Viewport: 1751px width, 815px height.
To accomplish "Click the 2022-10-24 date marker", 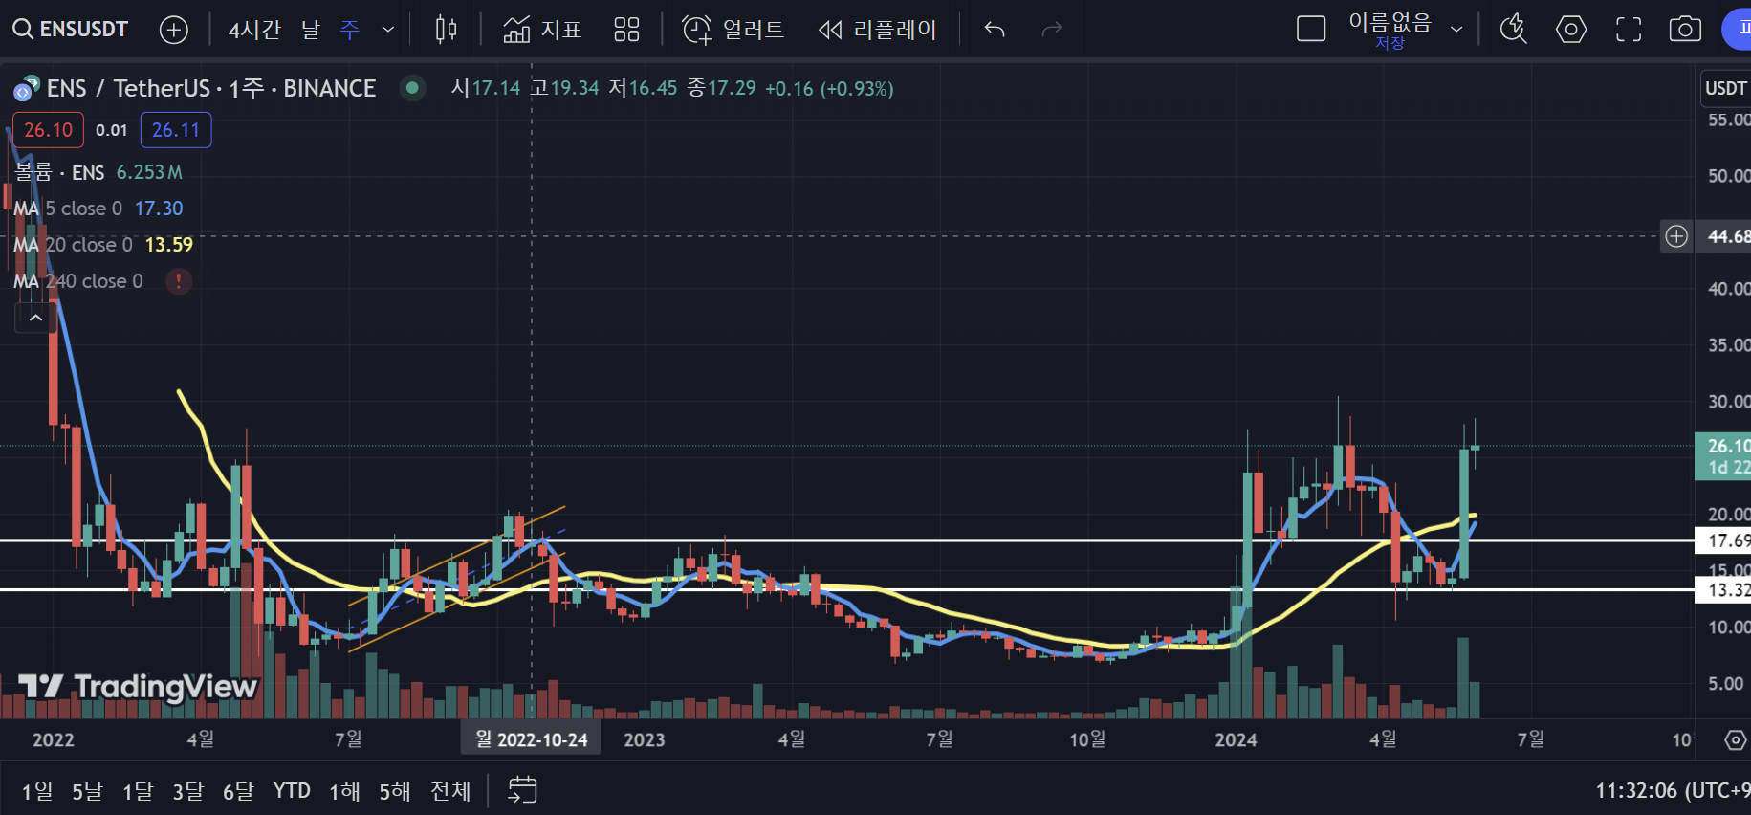I will [x=531, y=739].
